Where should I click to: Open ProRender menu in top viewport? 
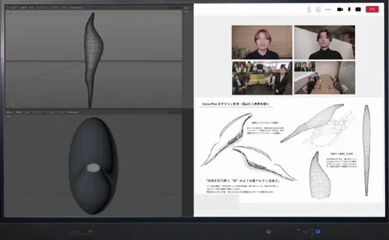pos(76,8)
